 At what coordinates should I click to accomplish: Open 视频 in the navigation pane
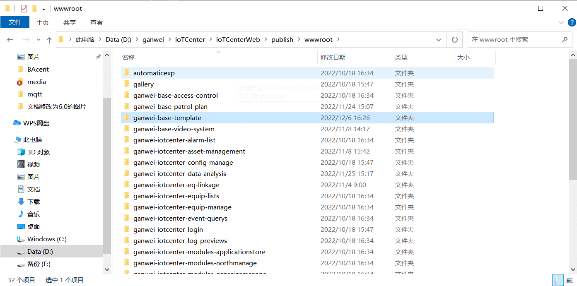coord(34,165)
